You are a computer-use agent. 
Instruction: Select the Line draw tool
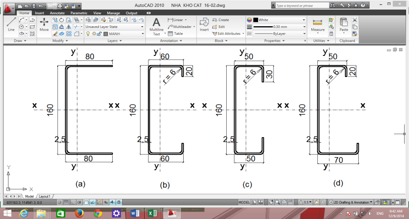pyautogui.click(x=11, y=25)
